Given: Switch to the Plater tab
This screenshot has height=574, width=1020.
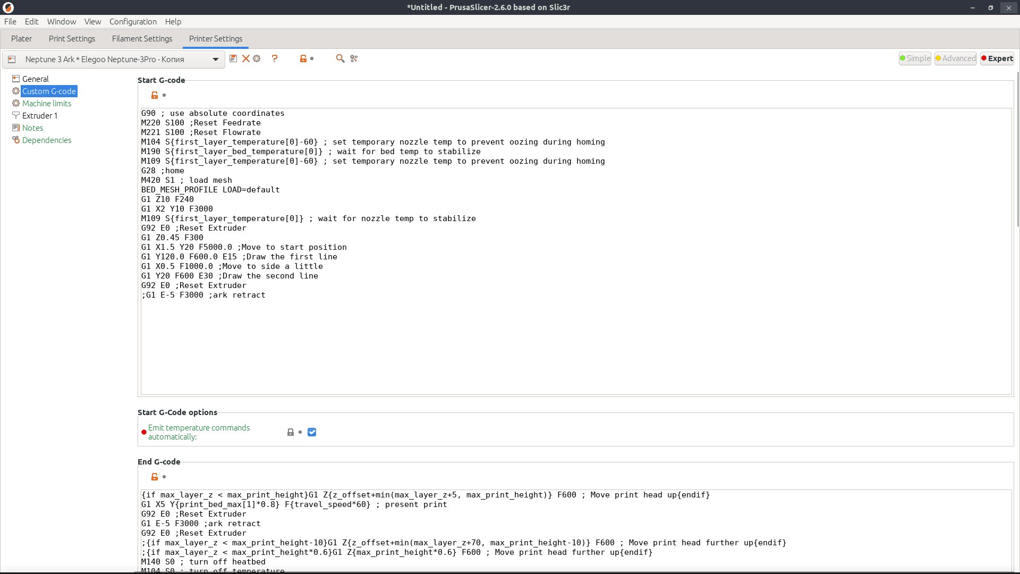Looking at the screenshot, I should (22, 38).
